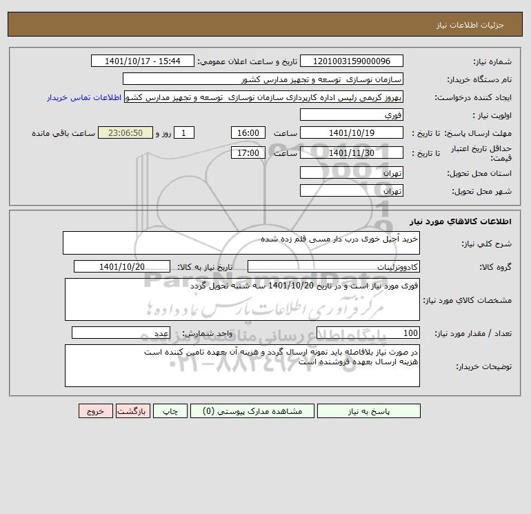Click the general description field خرید آجیل خوری
This screenshot has height=514, width=531.
[241, 243]
